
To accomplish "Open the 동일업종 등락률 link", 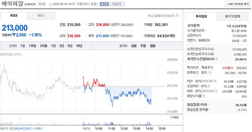I will [x=198, y=110].
